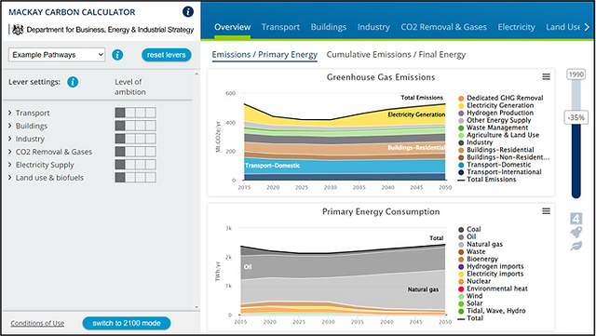Click the -35% emissions slider handle
Screen dimensions: 596x336
576,117
